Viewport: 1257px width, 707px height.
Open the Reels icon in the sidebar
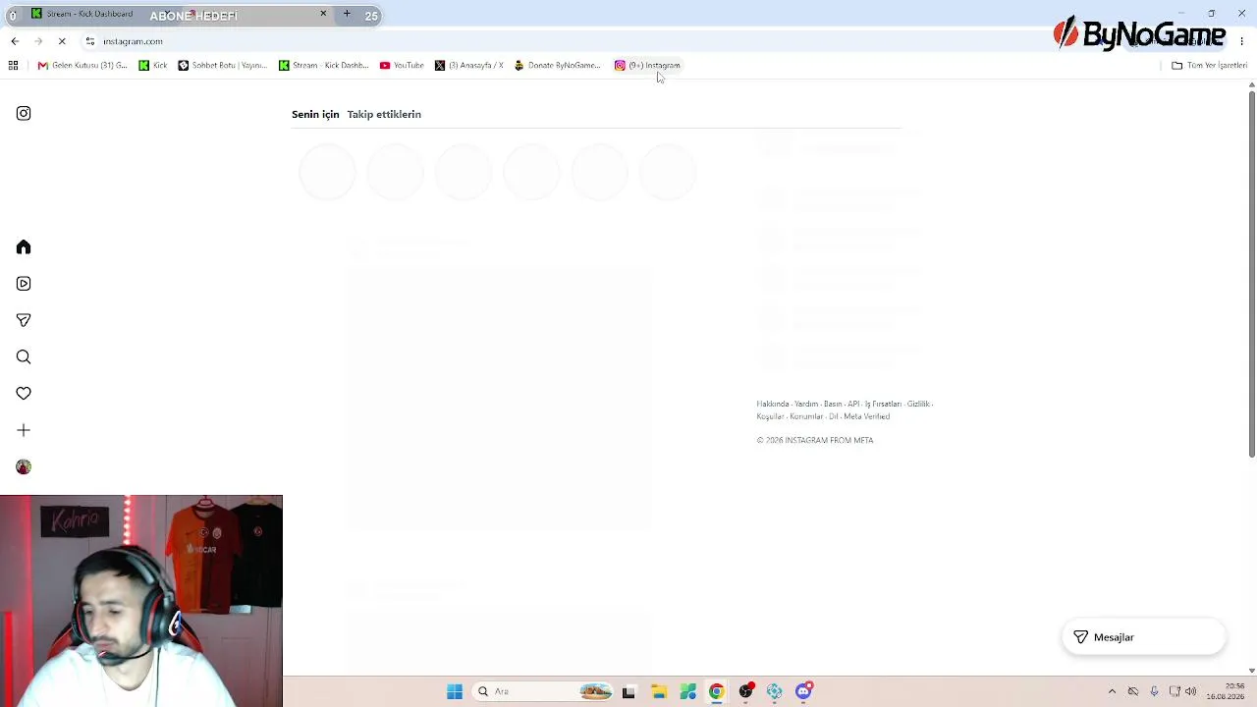[24, 284]
